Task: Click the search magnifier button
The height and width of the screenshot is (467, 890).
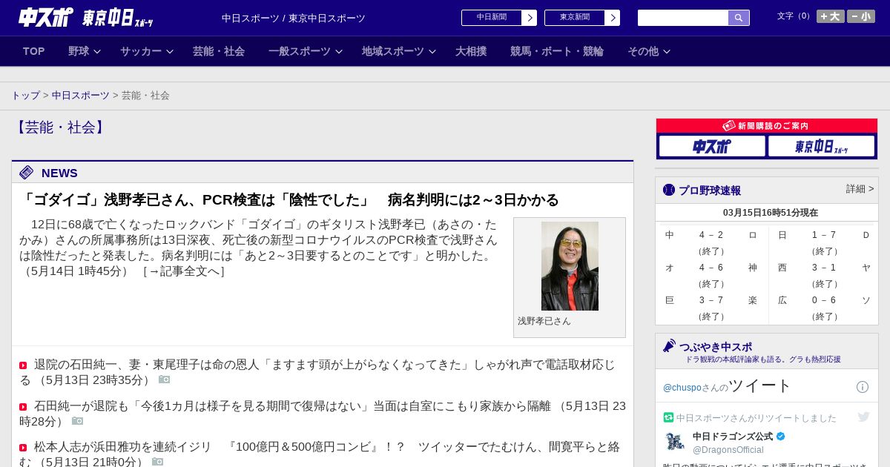Action: [x=739, y=18]
